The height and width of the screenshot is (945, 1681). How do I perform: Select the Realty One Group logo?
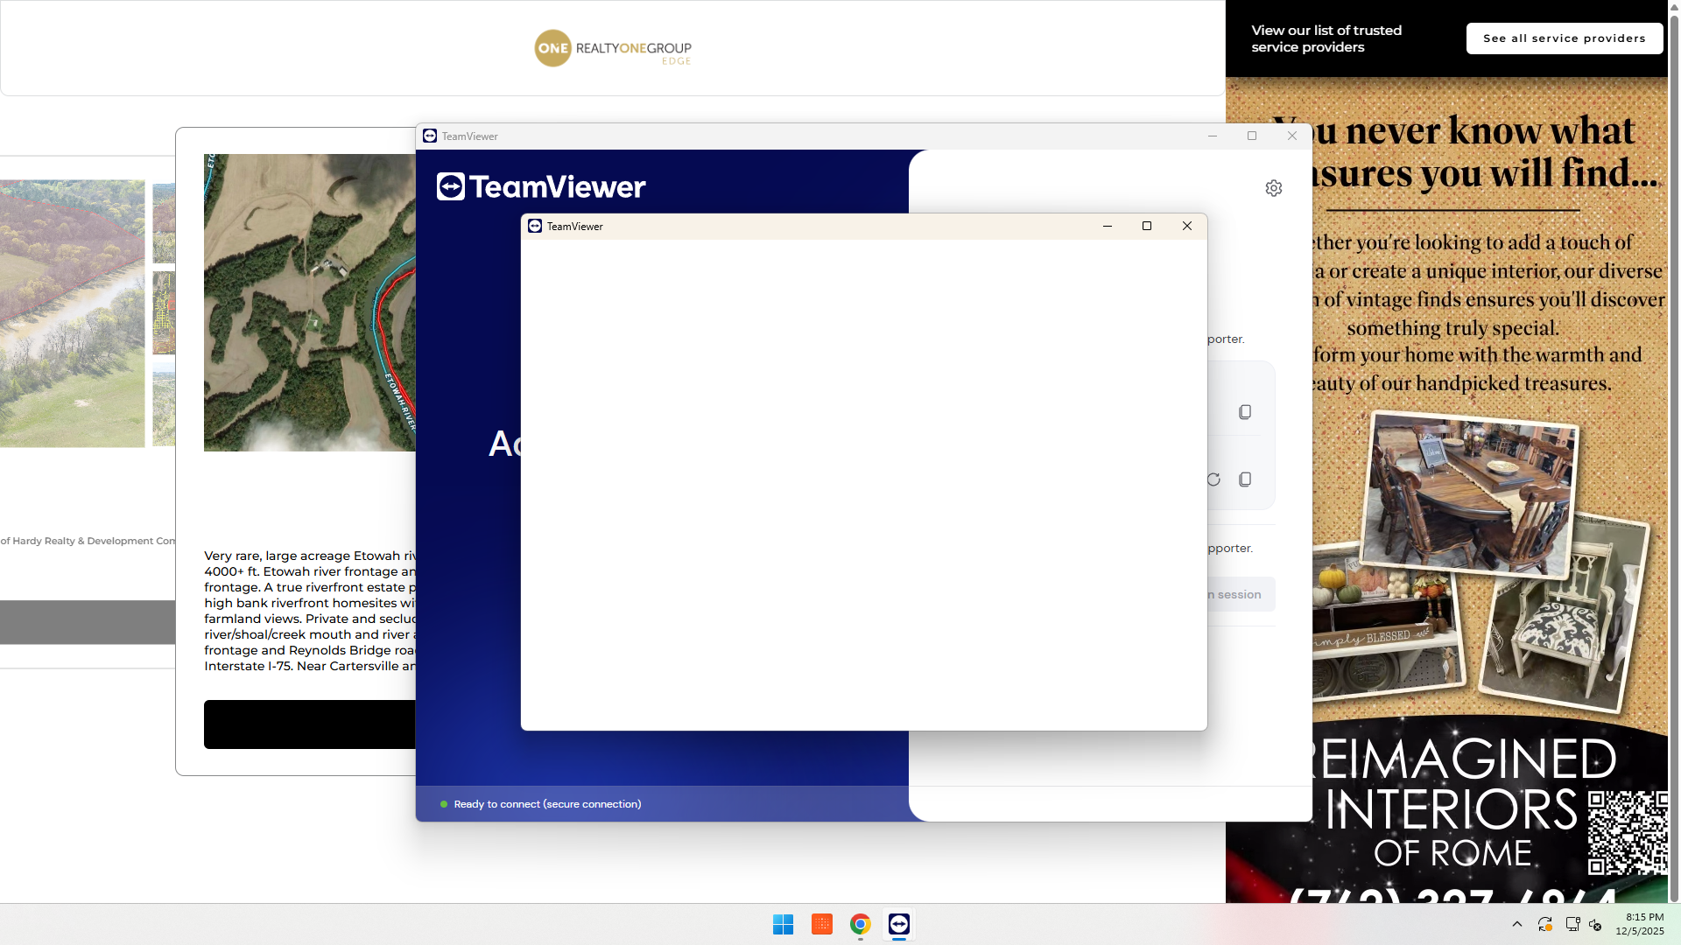pos(612,48)
